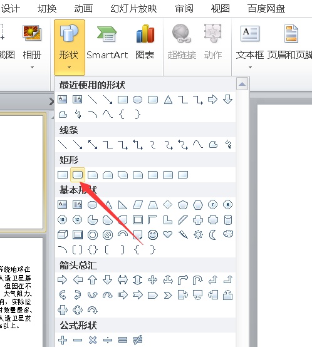Click the 线条 section header text
Screen dimensions: 312x347
(x=68, y=130)
